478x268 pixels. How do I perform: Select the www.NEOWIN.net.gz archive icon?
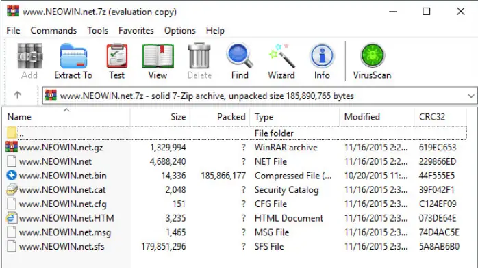[12, 147]
